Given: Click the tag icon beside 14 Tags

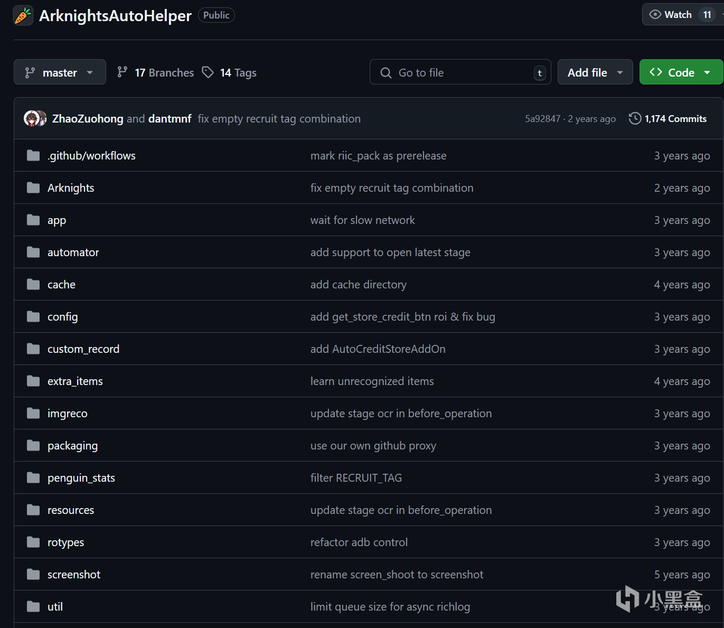Looking at the screenshot, I should tap(208, 72).
